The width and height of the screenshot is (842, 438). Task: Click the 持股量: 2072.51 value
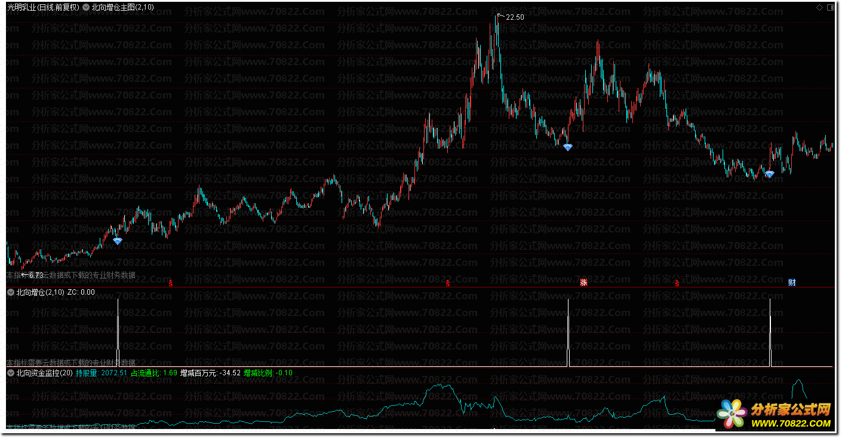102,373
